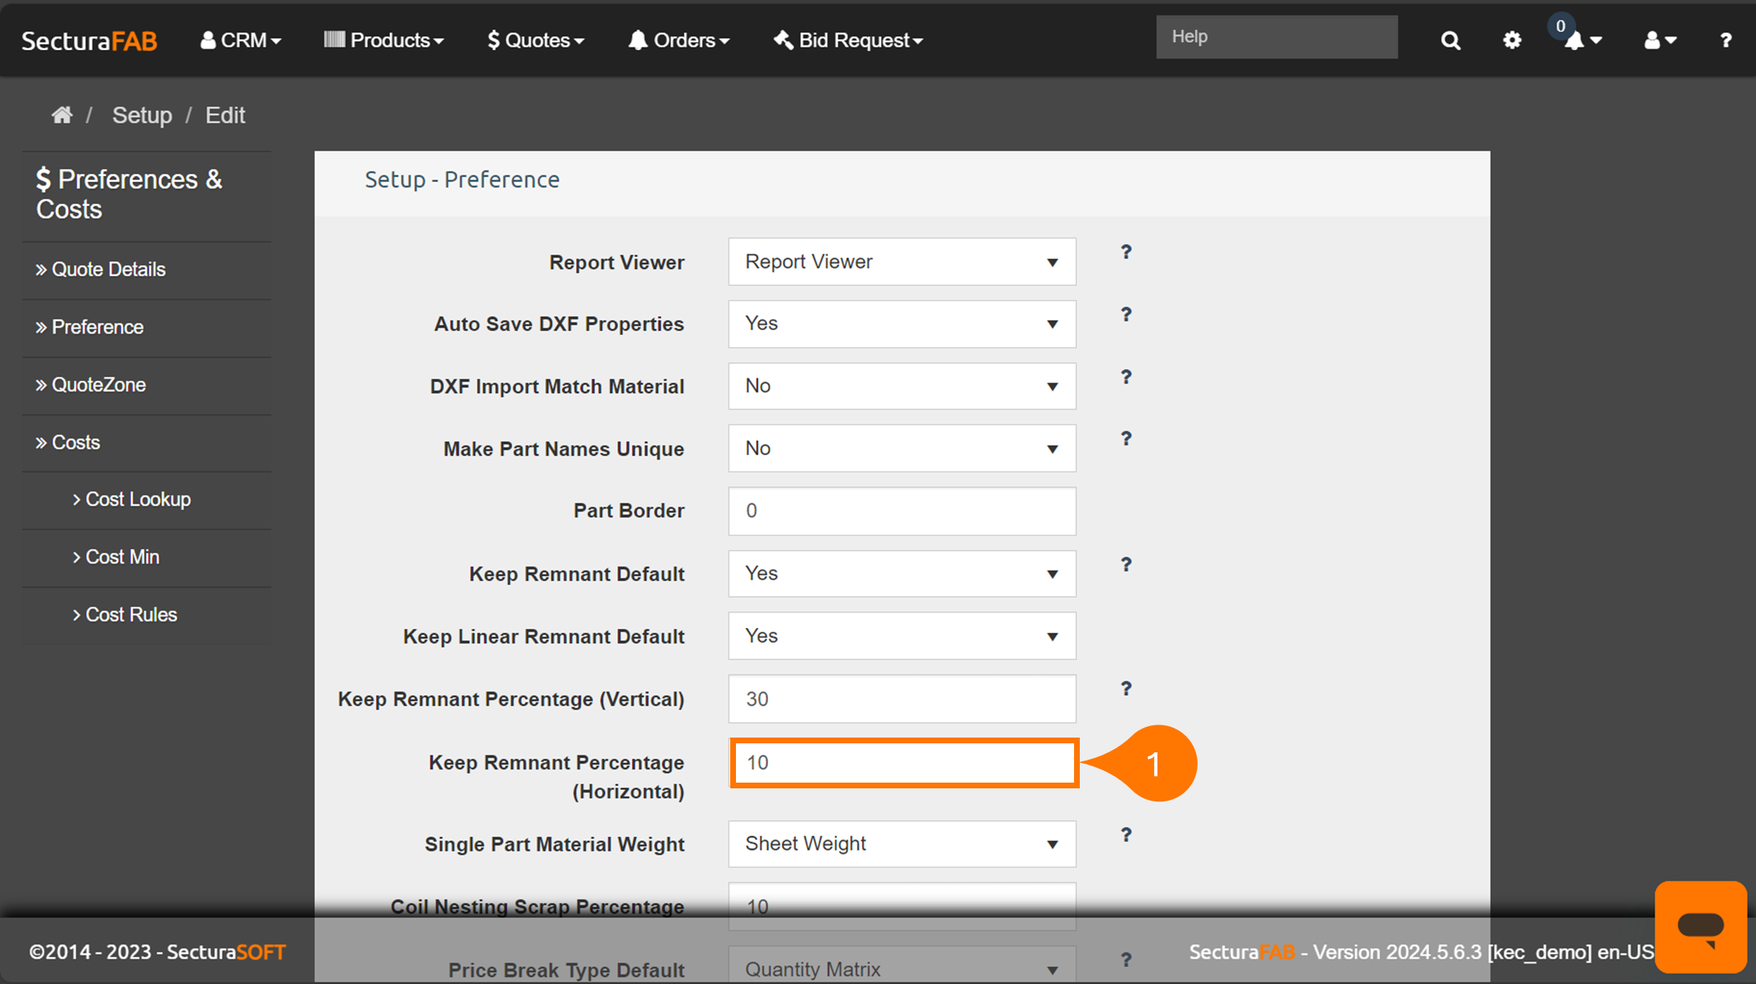Click the Setup breadcrumb link
The height and width of the screenshot is (984, 1756).
[x=142, y=115]
